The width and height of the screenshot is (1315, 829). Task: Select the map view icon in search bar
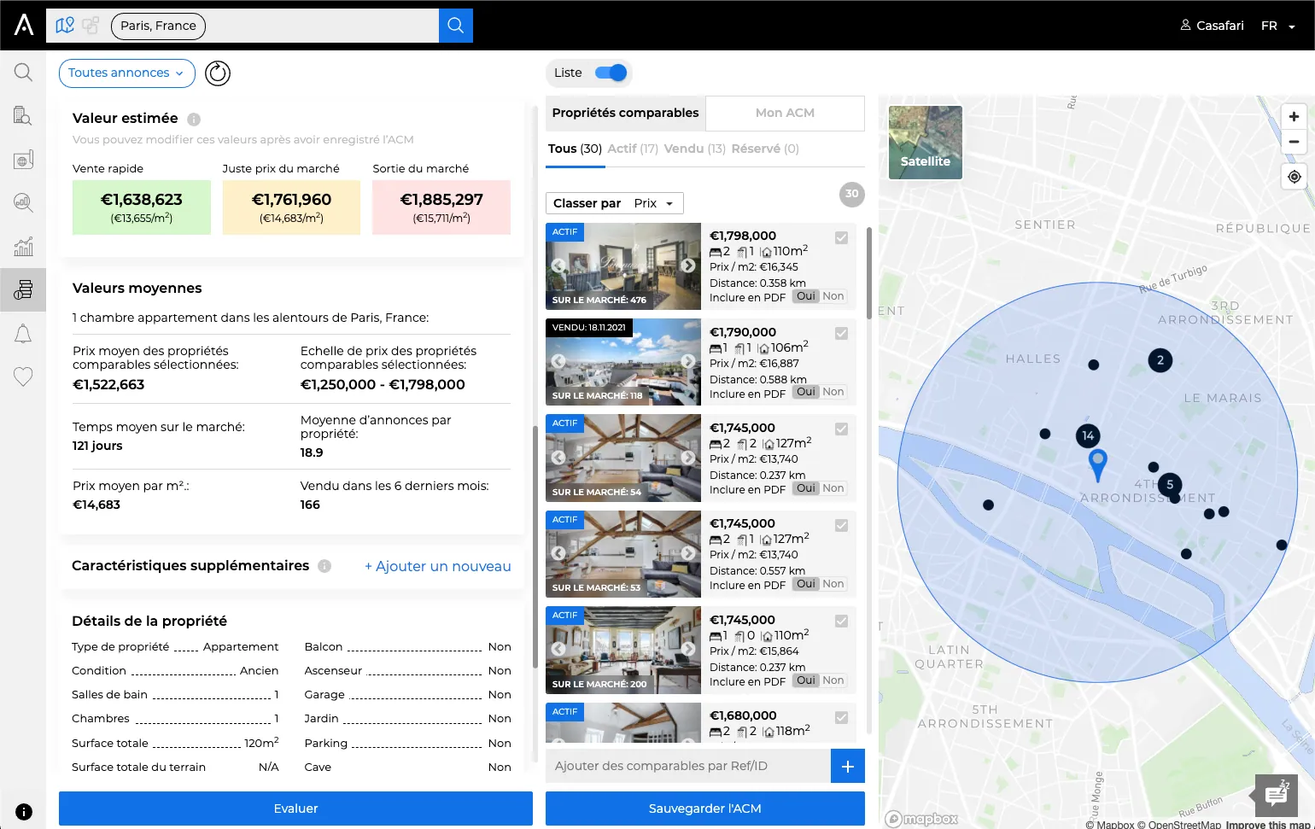pos(65,26)
